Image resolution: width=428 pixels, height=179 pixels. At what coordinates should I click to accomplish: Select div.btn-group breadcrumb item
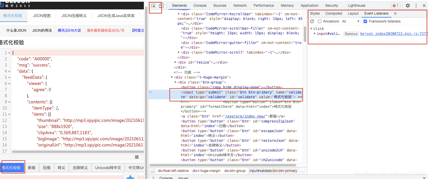coord(235,171)
